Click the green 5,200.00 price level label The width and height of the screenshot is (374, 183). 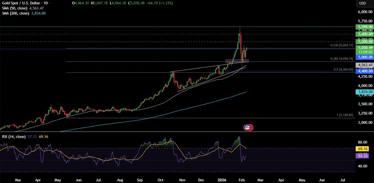[365, 41]
